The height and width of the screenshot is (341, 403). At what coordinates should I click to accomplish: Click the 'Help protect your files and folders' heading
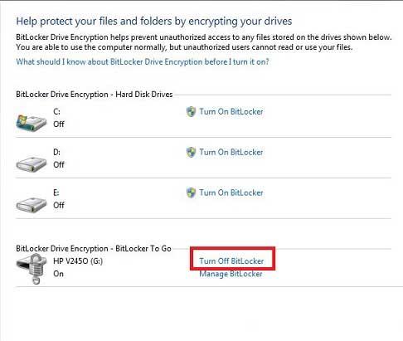(154, 22)
